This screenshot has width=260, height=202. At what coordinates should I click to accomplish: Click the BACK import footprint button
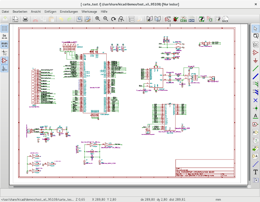coord(225,19)
